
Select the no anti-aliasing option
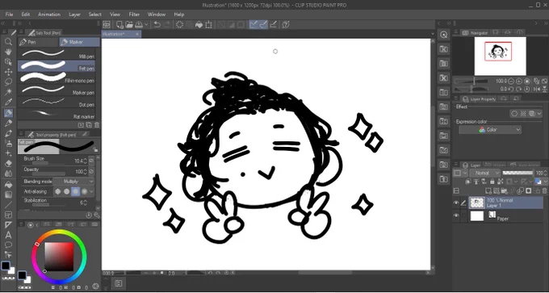(x=58, y=191)
